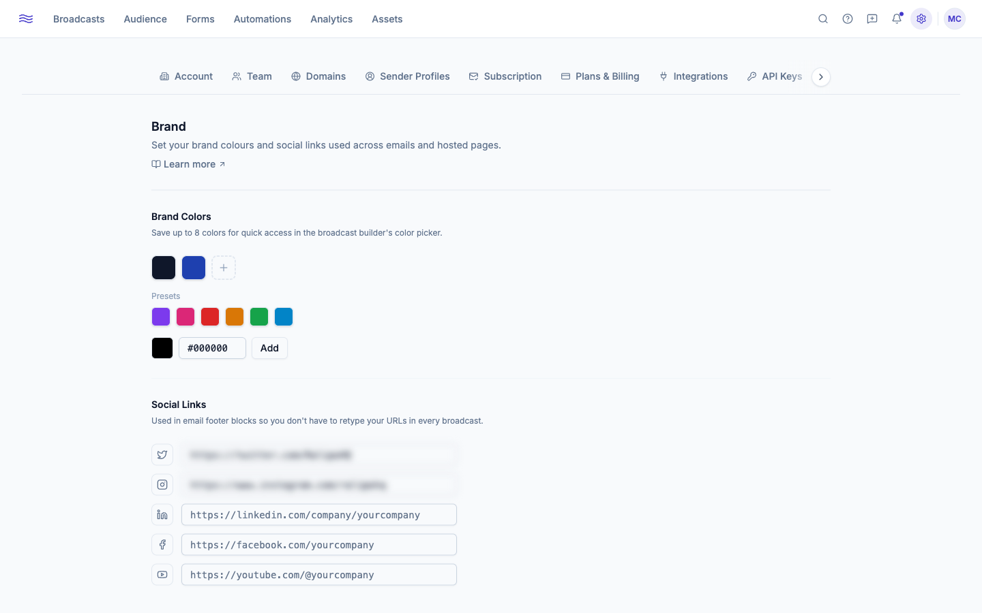Click the Add color button

click(269, 348)
